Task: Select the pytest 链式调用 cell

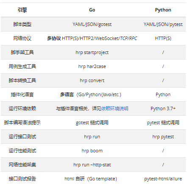Action: pyautogui.click(x=163, y=123)
